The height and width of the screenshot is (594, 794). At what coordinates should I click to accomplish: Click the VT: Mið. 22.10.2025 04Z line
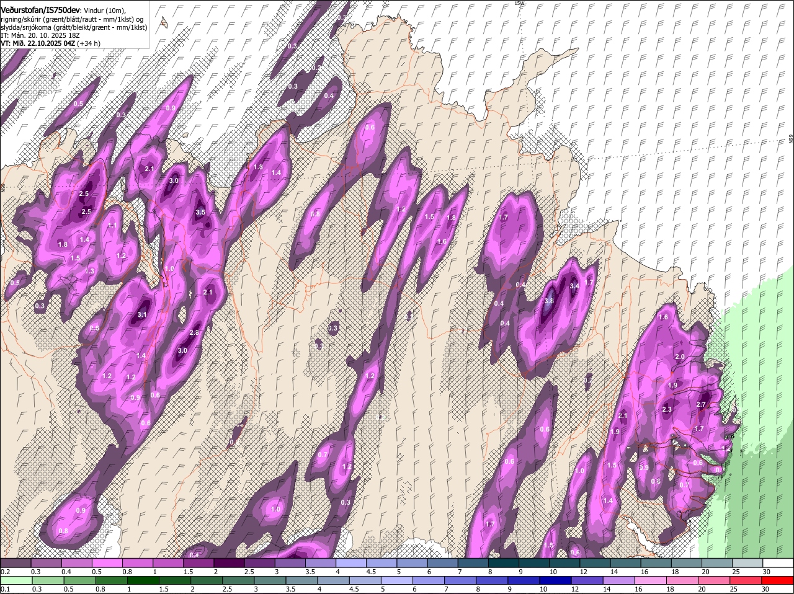point(38,43)
